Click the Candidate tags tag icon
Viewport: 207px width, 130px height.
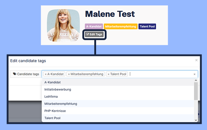[14, 74]
